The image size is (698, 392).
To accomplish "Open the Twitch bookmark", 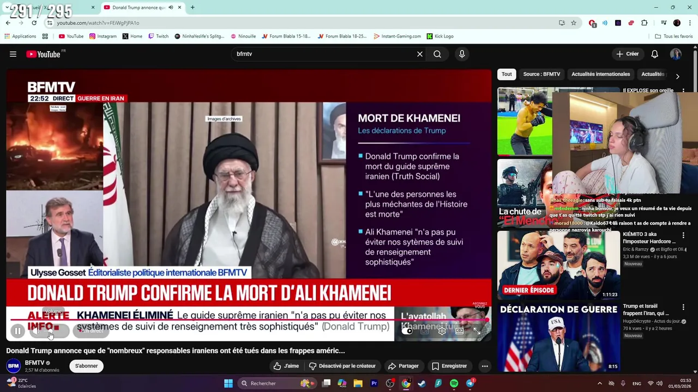I will click(x=158, y=36).
